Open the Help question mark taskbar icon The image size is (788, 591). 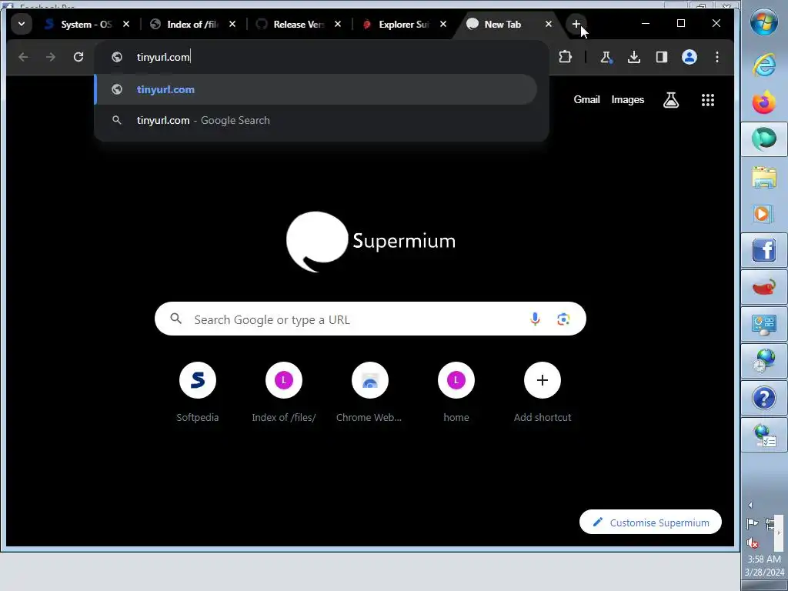(x=764, y=398)
